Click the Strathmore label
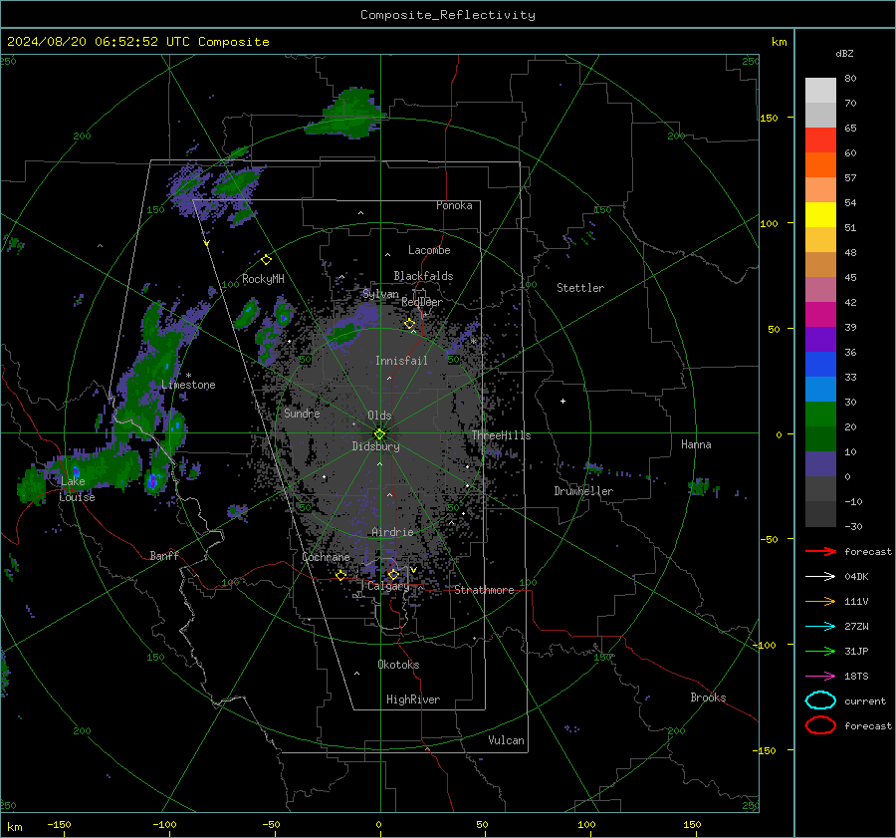Image resolution: width=896 pixels, height=838 pixels. click(x=484, y=590)
